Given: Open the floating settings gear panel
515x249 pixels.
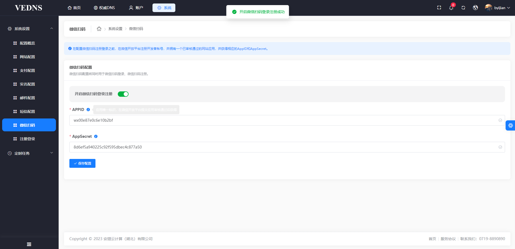Looking at the screenshot, I should [x=510, y=125].
